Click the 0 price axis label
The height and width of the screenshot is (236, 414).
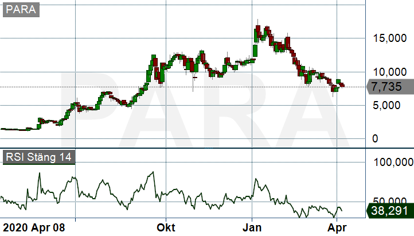[x=375, y=139]
